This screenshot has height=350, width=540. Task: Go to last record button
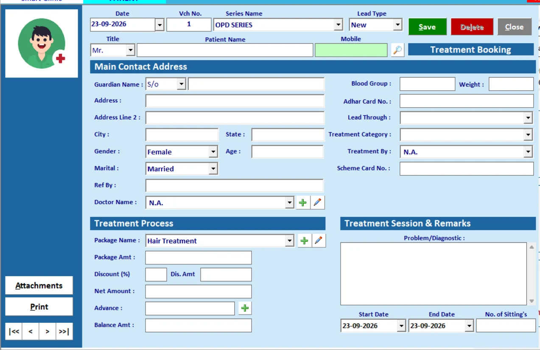[x=64, y=331]
